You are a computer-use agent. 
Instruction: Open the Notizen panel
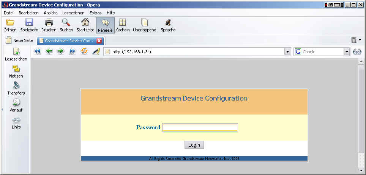(16, 71)
